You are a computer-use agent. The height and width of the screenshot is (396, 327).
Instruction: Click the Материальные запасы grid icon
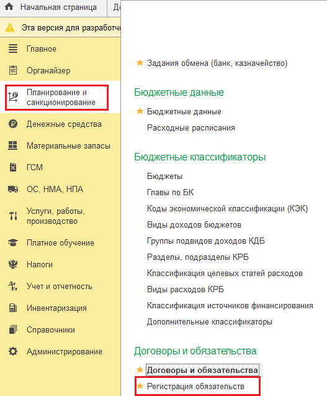tap(12, 145)
